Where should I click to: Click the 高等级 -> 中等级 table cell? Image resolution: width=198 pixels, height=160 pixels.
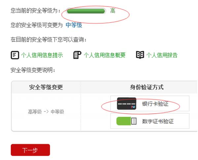coord(46,112)
